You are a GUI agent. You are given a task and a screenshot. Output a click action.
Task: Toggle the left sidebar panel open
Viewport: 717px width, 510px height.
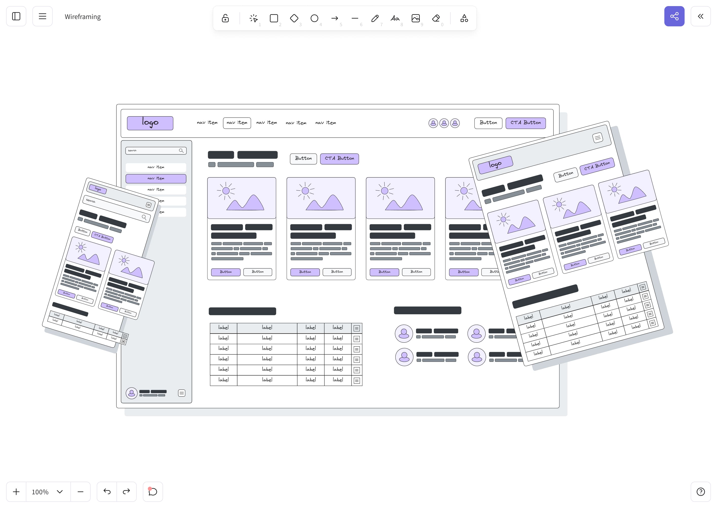coord(16,16)
